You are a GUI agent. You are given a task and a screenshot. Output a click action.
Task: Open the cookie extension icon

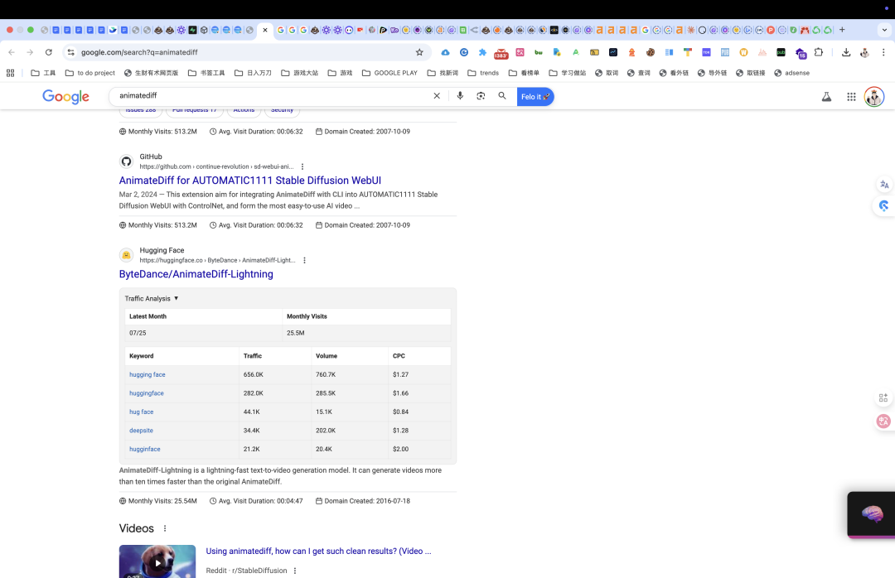click(x=651, y=52)
